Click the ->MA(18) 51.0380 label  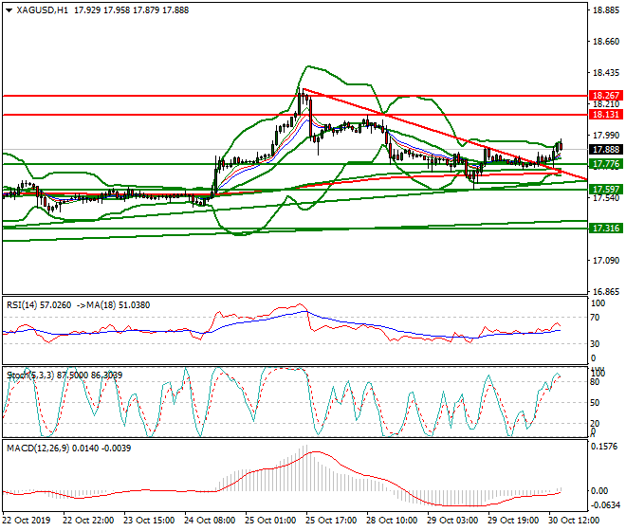pyautogui.click(x=113, y=305)
